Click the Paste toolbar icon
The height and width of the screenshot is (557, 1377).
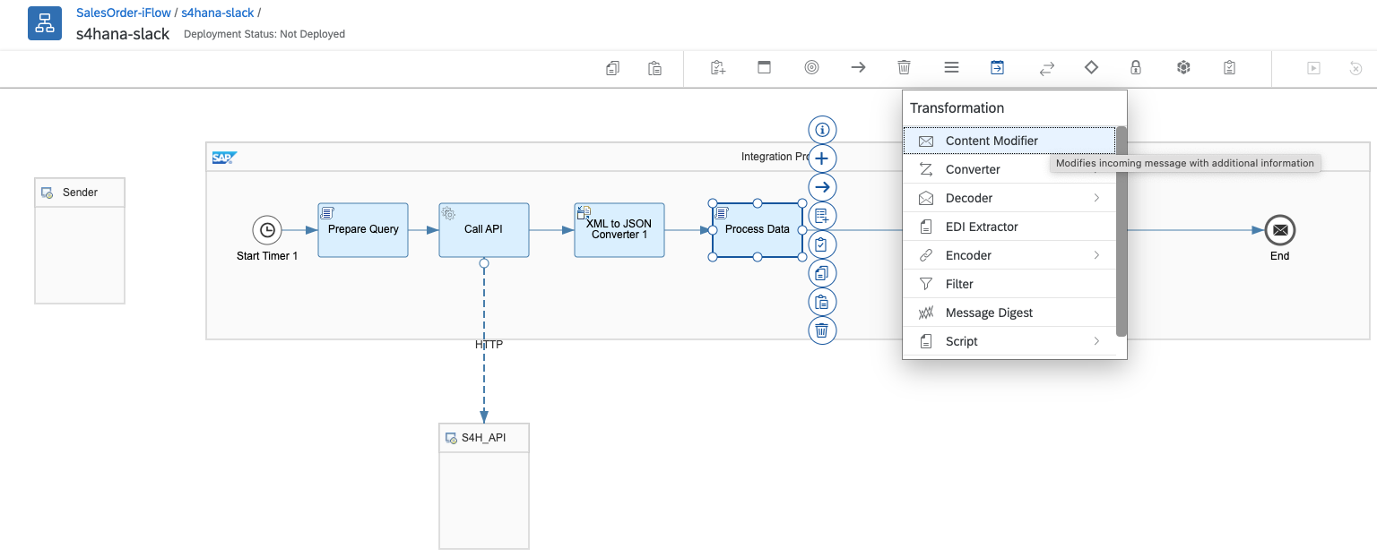655,67
